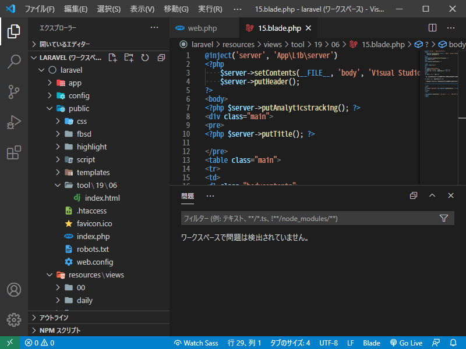Change the UTF-8 encoding in status bar
This screenshot has width=466, height=349.
328,343
